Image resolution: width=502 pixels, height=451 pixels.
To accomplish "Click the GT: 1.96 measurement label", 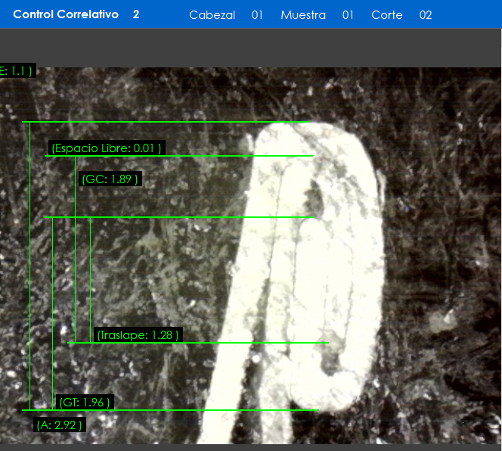I will [x=85, y=403].
